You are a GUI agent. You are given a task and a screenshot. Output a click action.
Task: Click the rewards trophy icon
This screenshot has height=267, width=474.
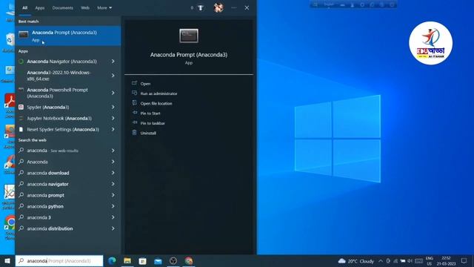tap(201, 8)
